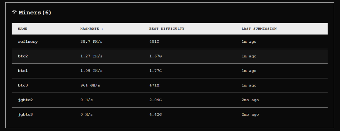Viewport: 340px width, 131px height.
Task: Click the 1.27 TH/s hashrate cell
Action: [x=91, y=56]
